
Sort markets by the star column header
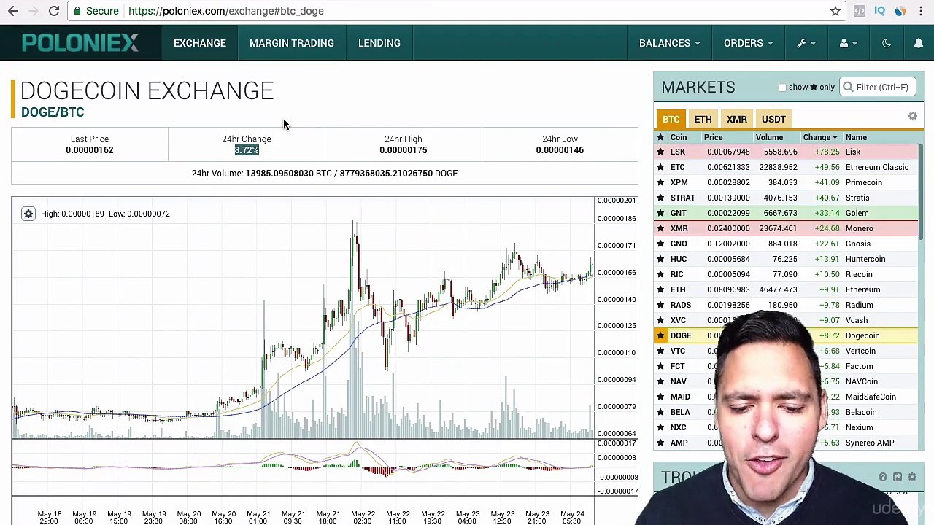click(660, 137)
